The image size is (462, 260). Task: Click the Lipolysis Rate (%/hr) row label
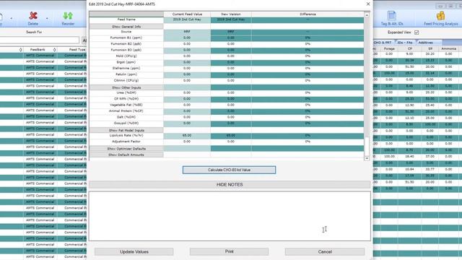click(126, 135)
